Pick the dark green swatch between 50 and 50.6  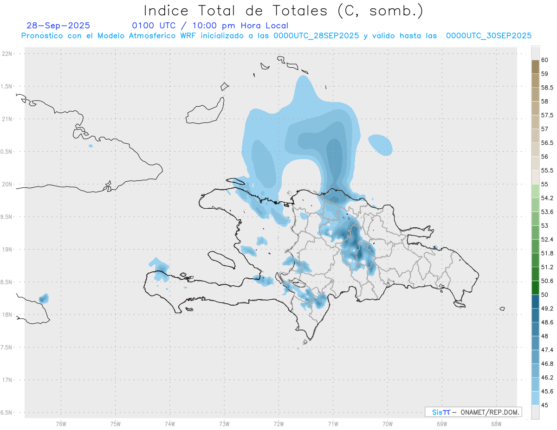pos(535,288)
